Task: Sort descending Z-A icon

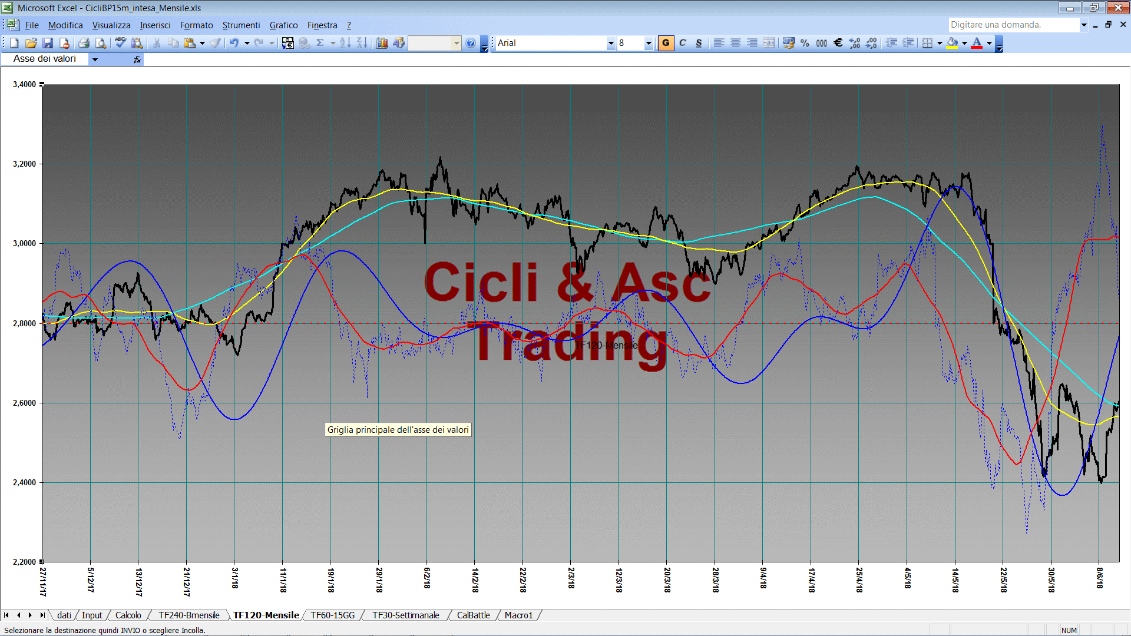Action: [x=362, y=43]
